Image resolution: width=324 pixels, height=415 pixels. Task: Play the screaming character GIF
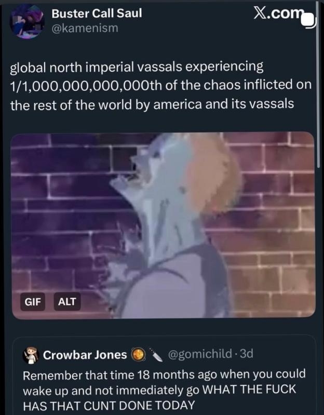point(163,225)
